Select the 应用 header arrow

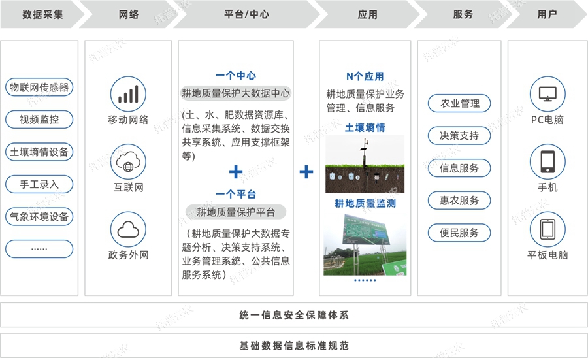367,14
